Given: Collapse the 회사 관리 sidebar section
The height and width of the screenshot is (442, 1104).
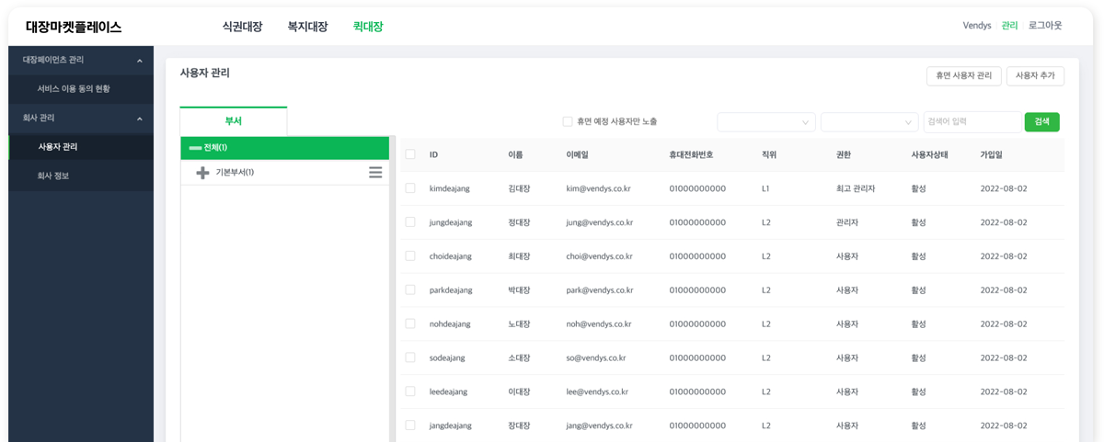Looking at the screenshot, I should [x=140, y=119].
